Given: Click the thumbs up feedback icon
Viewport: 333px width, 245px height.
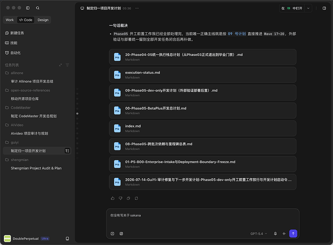Looking at the screenshot, I should [x=113, y=198].
